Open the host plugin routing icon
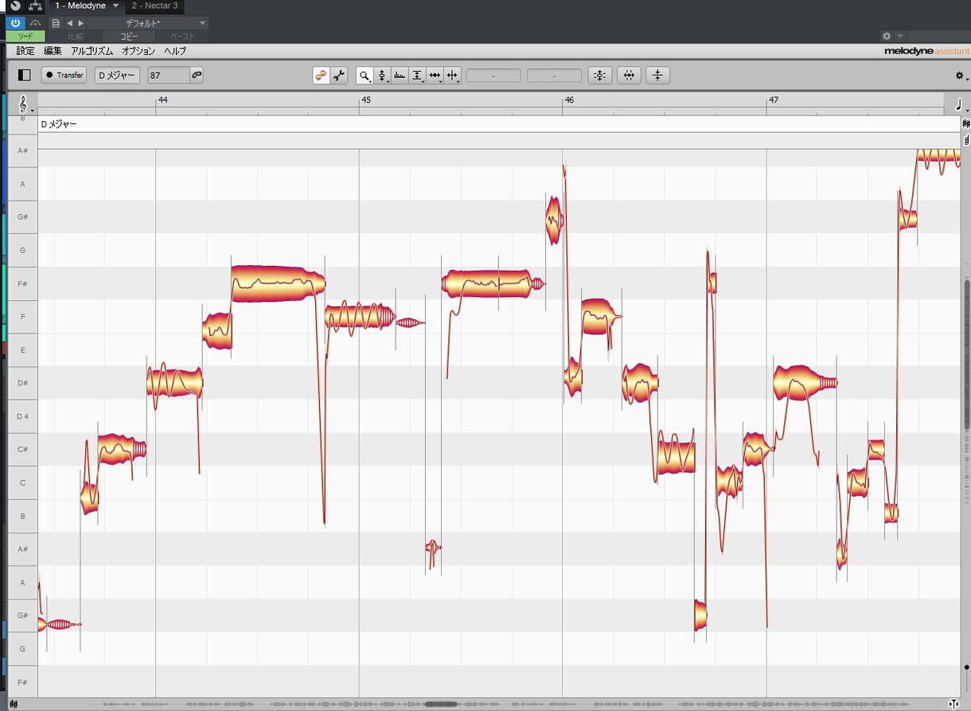 pos(35,6)
